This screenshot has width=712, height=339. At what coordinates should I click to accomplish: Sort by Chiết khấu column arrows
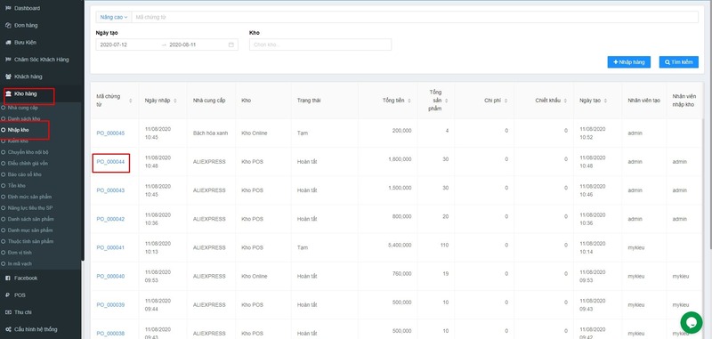(x=566, y=101)
